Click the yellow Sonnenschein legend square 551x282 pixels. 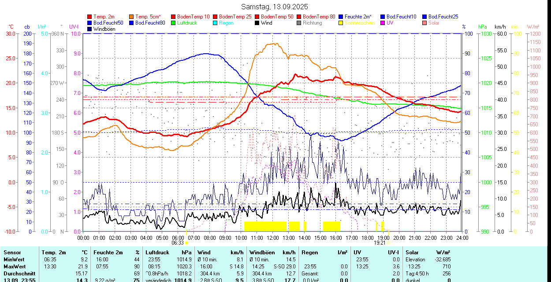click(341, 23)
